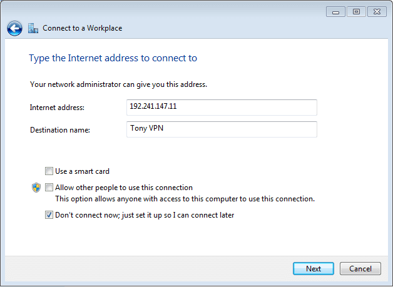Focus the Internet address field with 192.241.147.11
This screenshot has width=393, height=287.
(222, 108)
